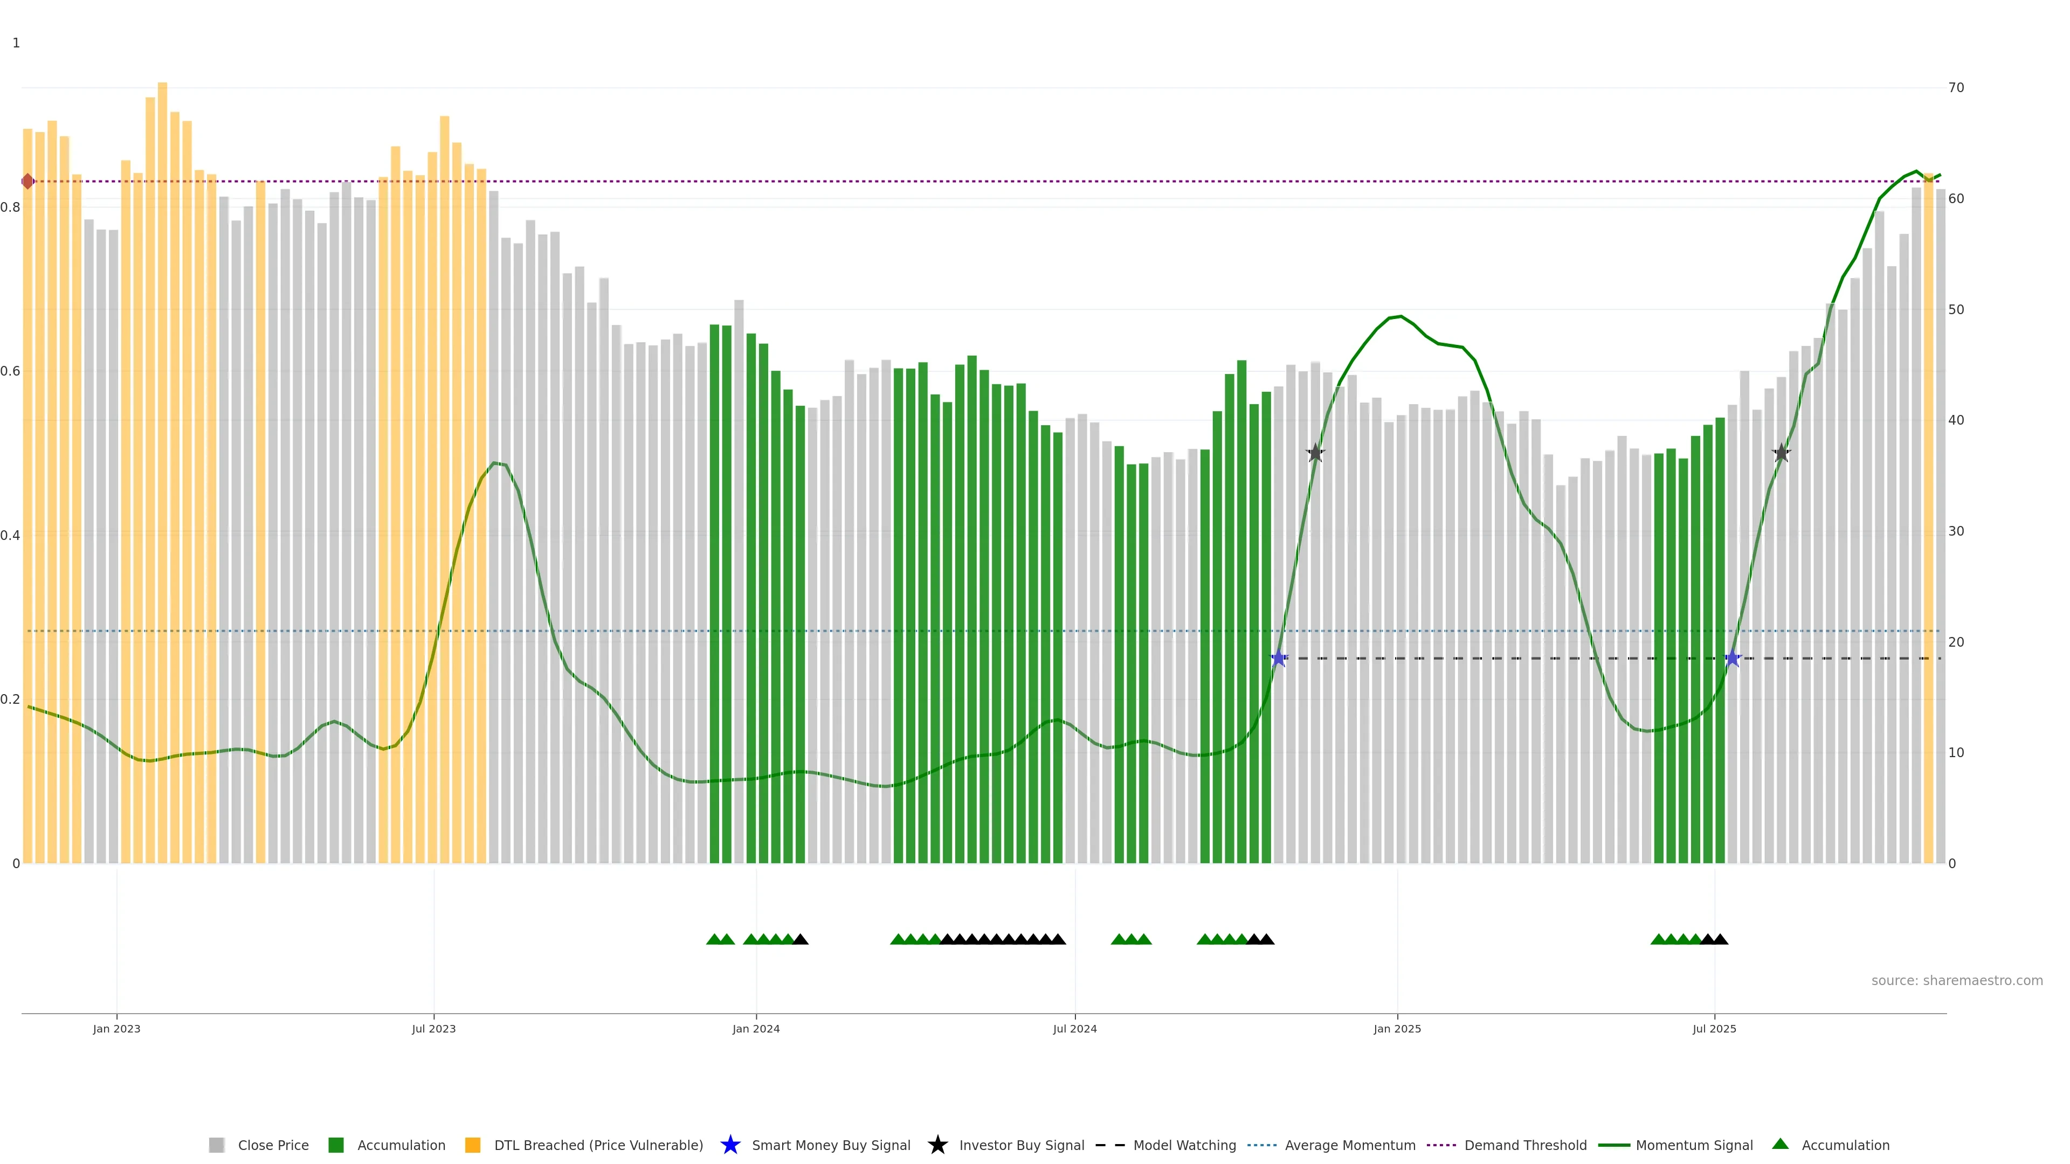This screenshot has width=2070, height=1164.
Task: Click the red diamond marker on Demand Threshold
Action: (x=28, y=182)
